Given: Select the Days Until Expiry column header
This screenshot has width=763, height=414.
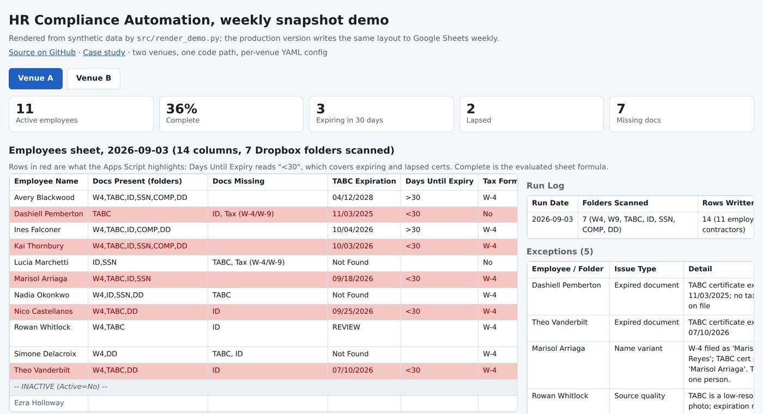Looking at the screenshot, I should [439, 182].
